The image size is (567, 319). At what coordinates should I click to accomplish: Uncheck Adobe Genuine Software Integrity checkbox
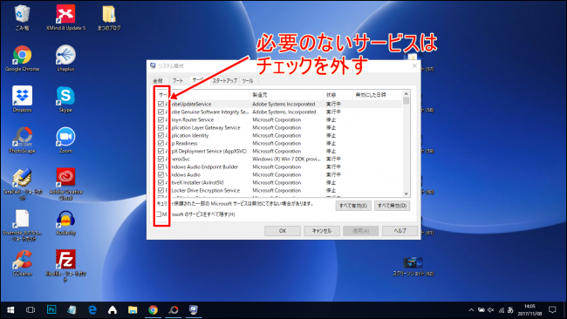(x=161, y=112)
